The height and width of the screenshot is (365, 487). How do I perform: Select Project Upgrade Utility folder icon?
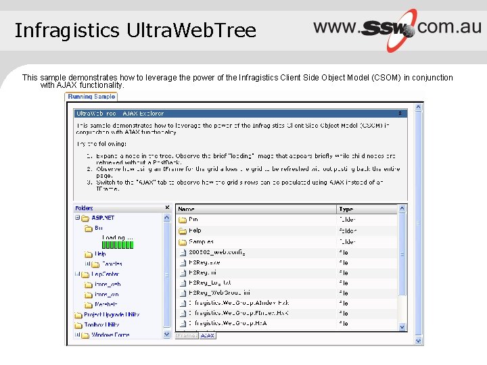78,316
